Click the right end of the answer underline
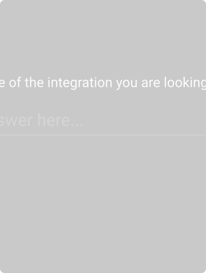 coord(204,135)
